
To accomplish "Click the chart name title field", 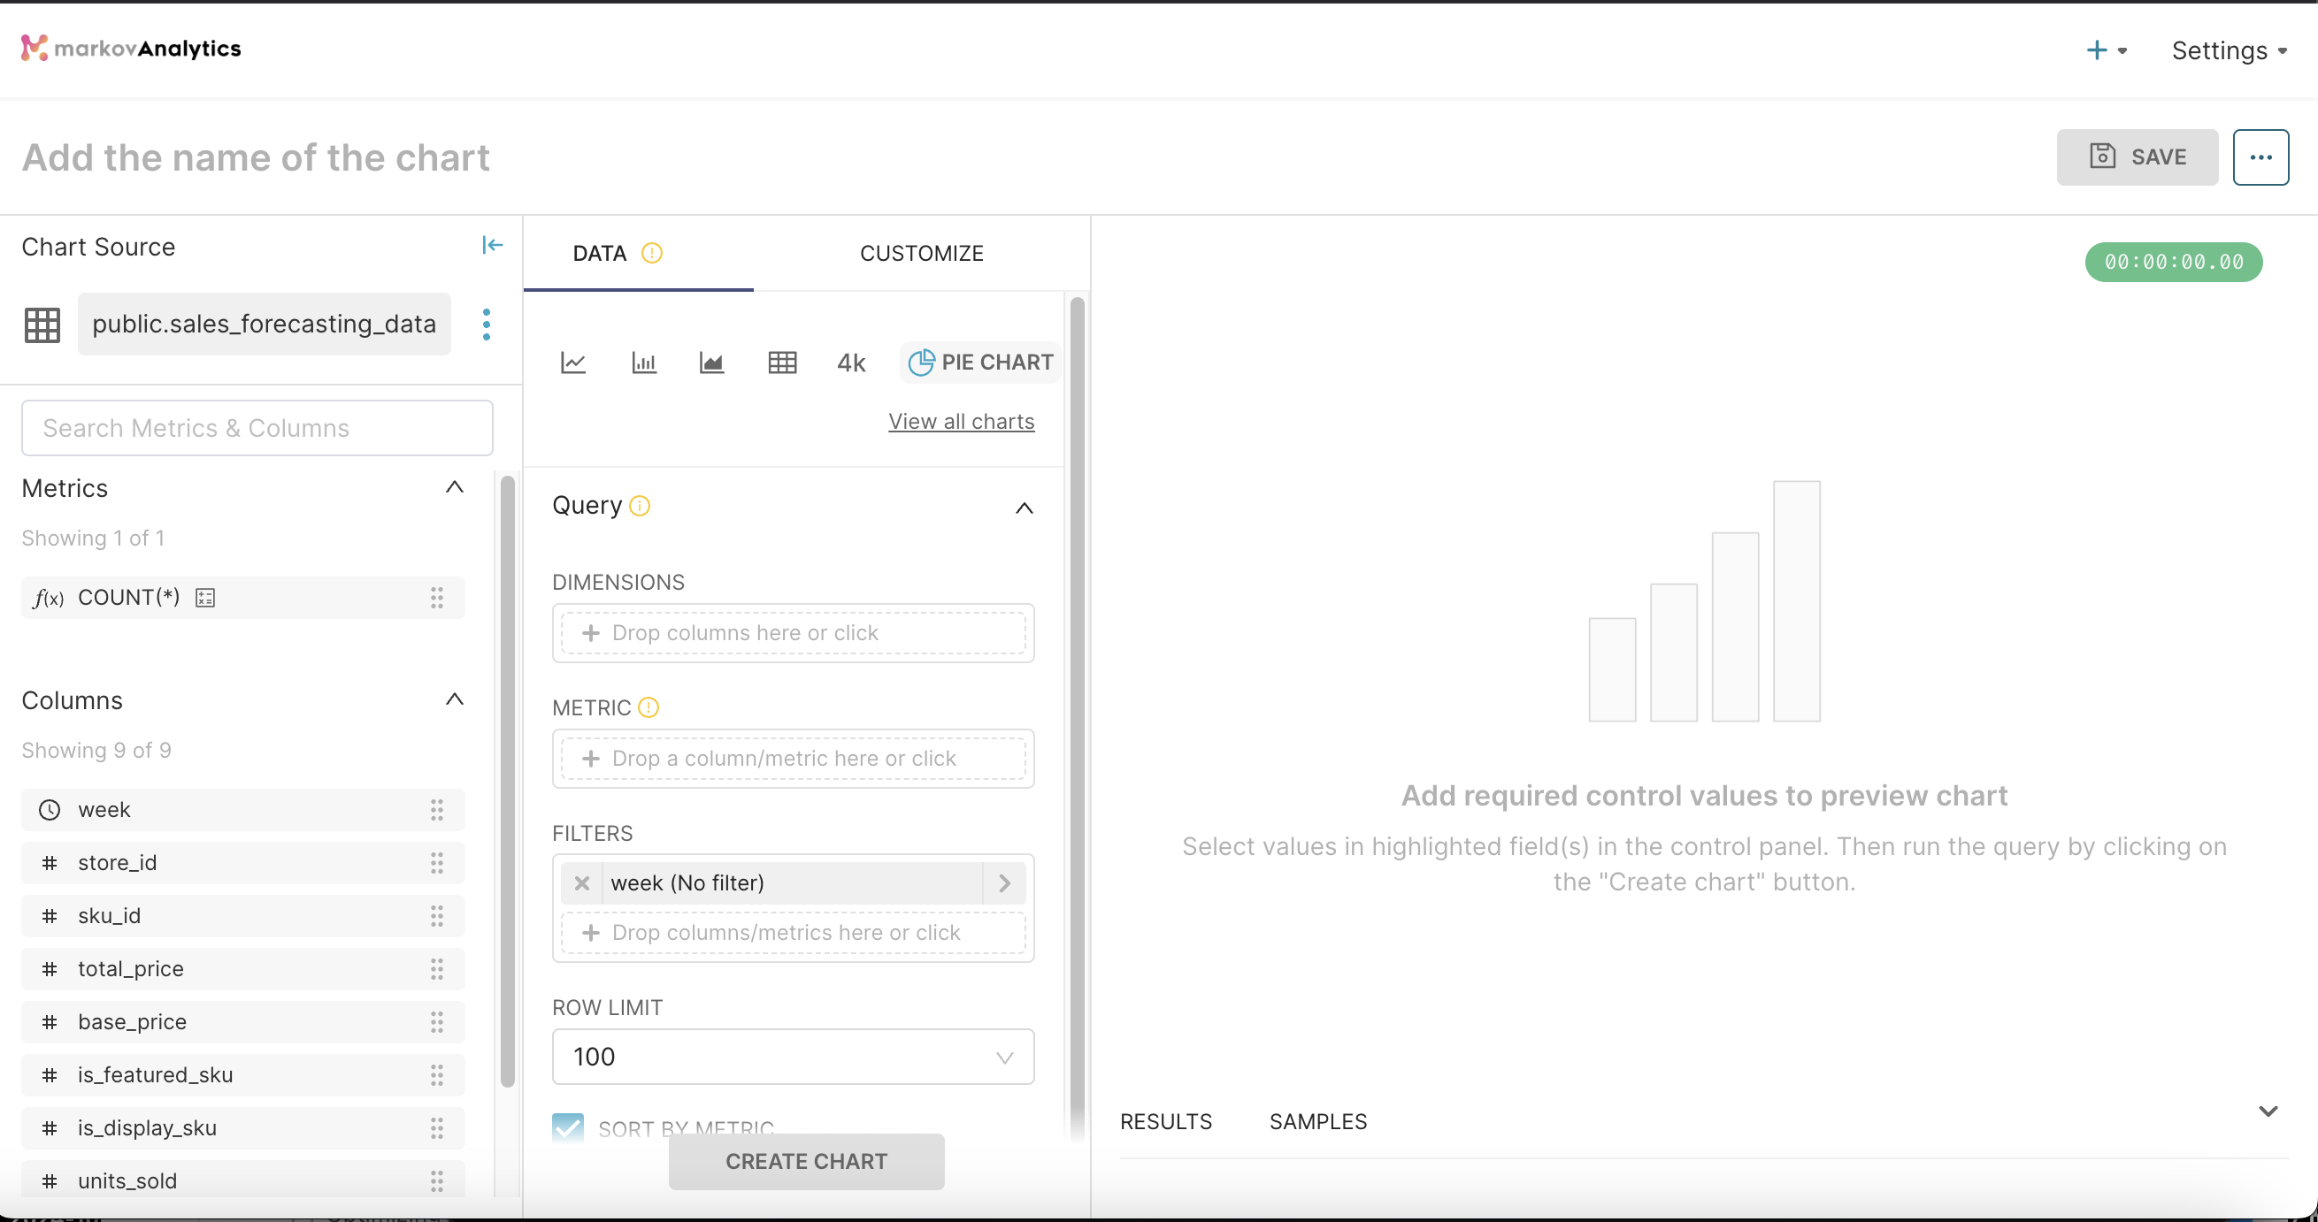I will 256,157.
